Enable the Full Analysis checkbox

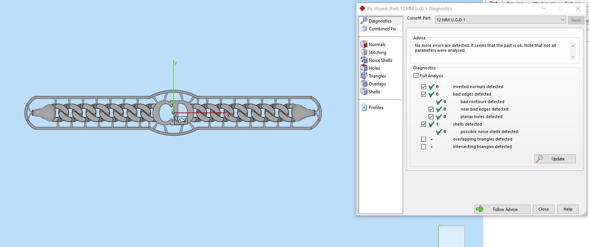[x=416, y=76]
